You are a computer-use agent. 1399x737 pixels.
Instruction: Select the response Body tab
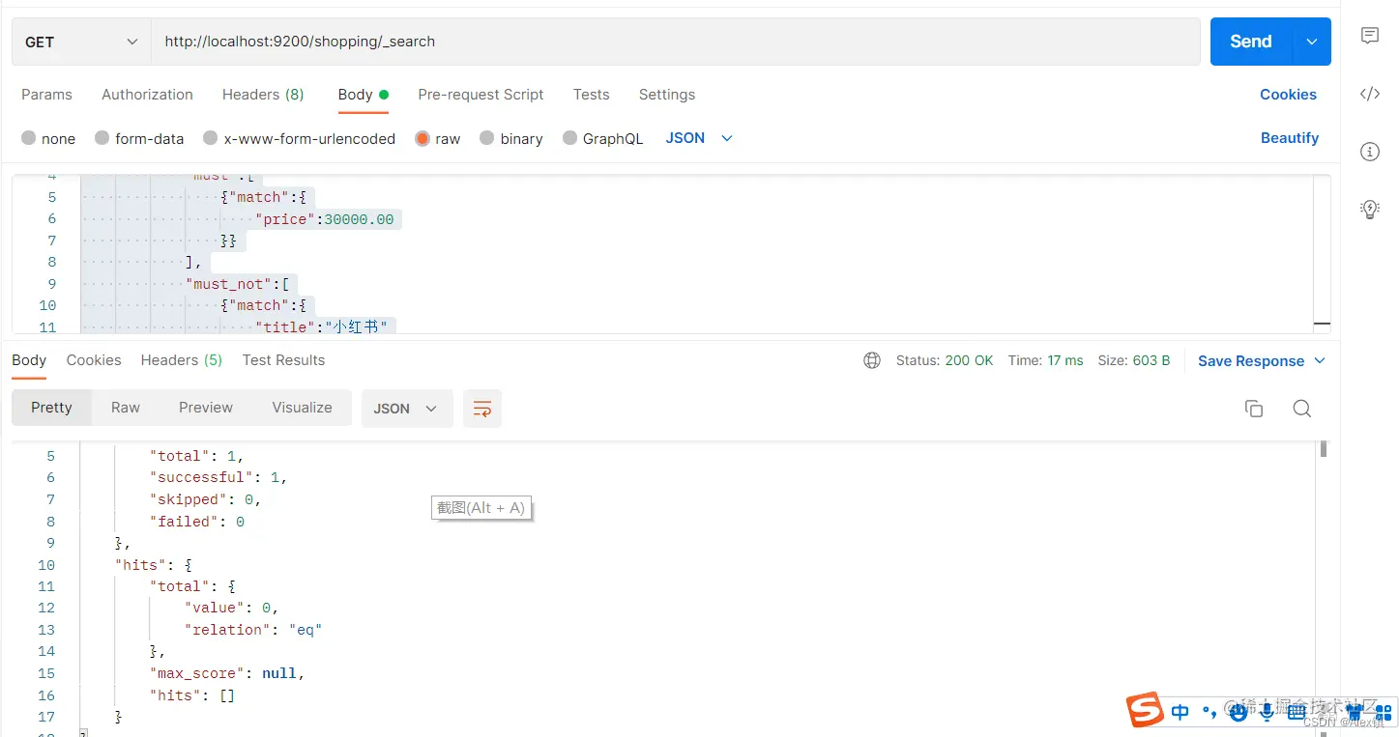(x=29, y=360)
